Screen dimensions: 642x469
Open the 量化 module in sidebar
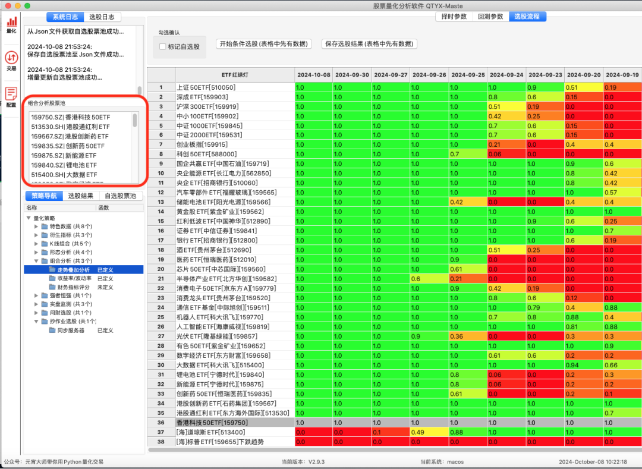(11, 24)
